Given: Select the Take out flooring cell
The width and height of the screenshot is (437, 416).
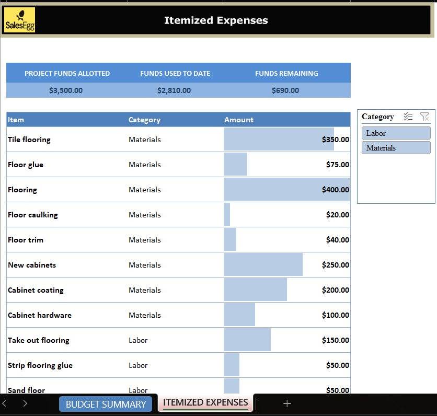Looking at the screenshot, I should [67, 340].
